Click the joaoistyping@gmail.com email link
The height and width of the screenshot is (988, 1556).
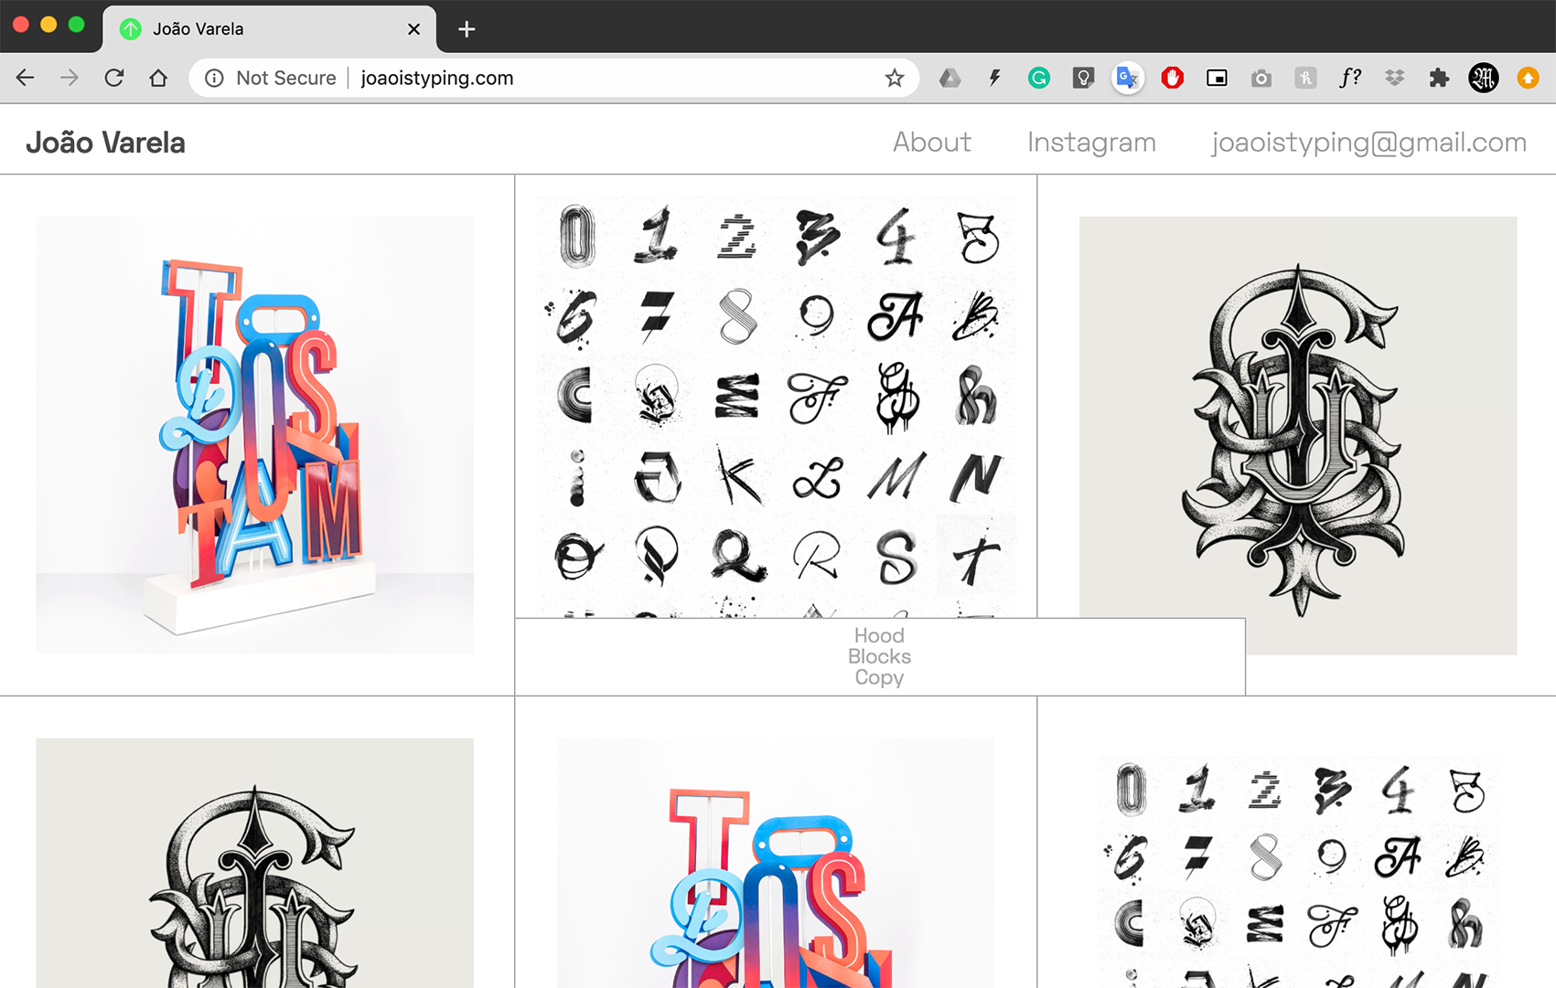[x=1368, y=143]
